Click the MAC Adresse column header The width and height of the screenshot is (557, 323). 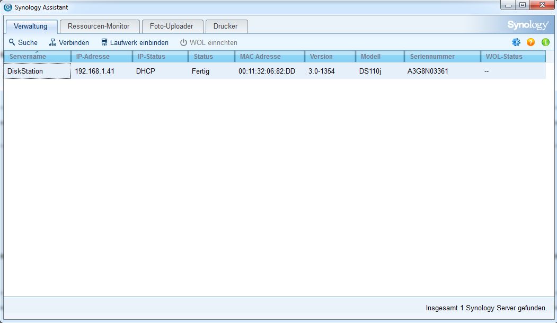[x=269, y=57]
